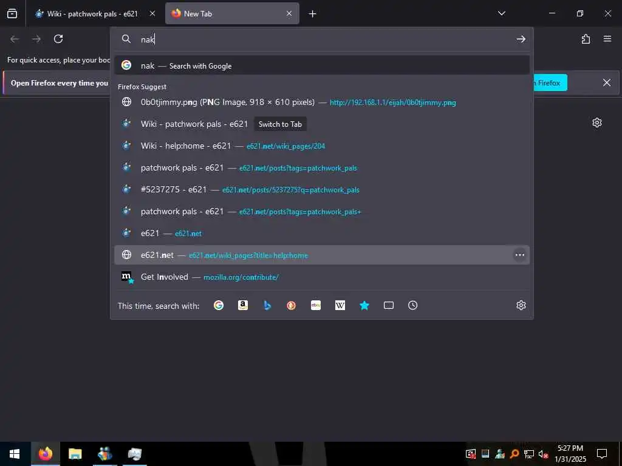This screenshot has height=466, width=622.
Task: Open Wiki - help:home - e621 suggestion
Action: pyautogui.click(x=322, y=146)
